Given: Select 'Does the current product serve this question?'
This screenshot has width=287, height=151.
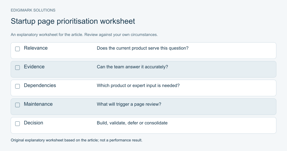Looking at the screenshot, I should [143, 48].
